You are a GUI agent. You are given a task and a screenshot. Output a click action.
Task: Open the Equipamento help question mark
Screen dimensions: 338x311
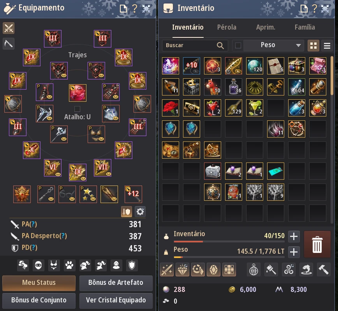[135, 9]
